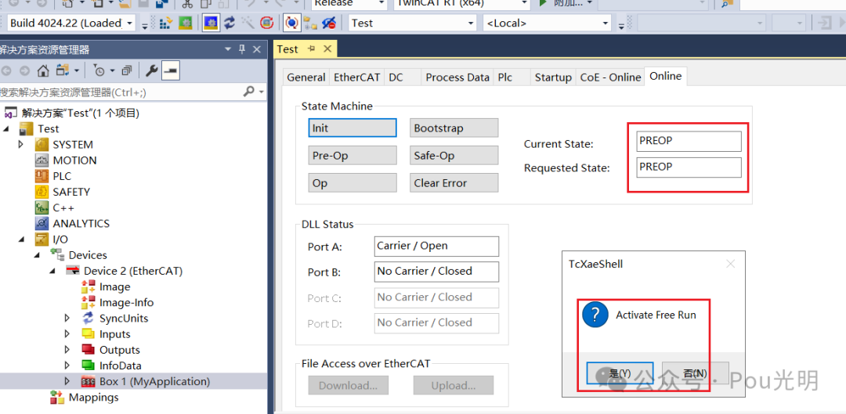846x414 pixels.
Task: Click 是(Y) in Activate Free Run dialog
Action: tap(620, 373)
